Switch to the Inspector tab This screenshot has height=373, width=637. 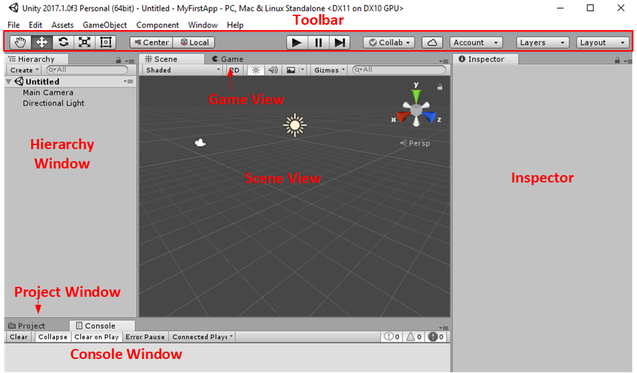[x=485, y=59]
